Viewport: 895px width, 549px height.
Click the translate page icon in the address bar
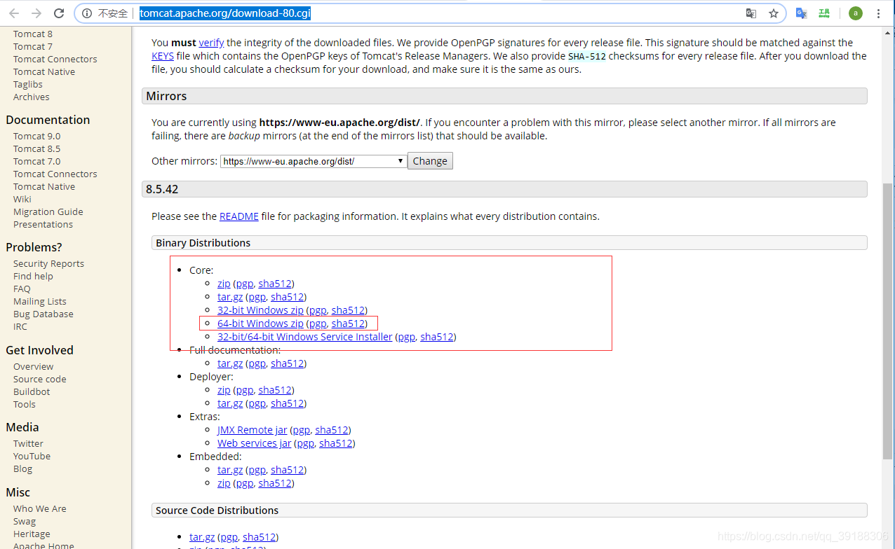[x=751, y=13]
